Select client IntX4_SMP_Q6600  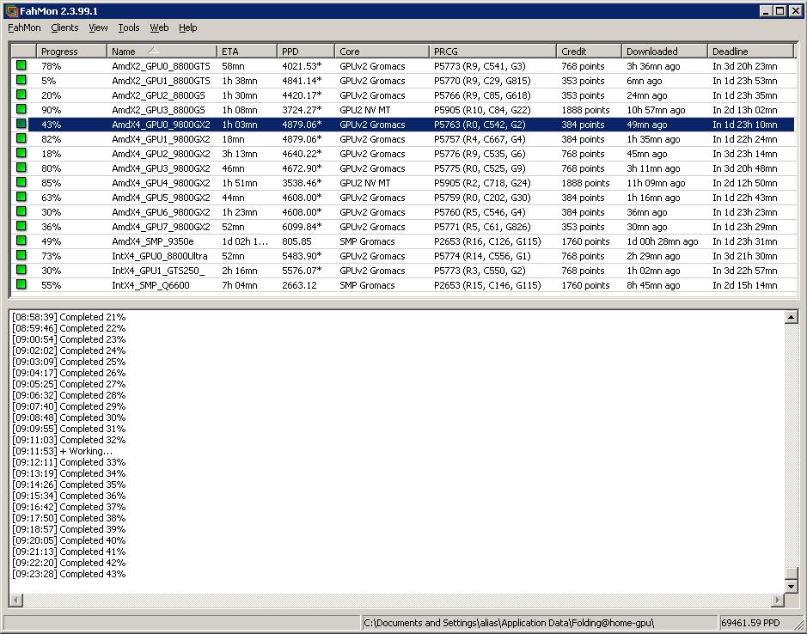(x=150, y=285)
